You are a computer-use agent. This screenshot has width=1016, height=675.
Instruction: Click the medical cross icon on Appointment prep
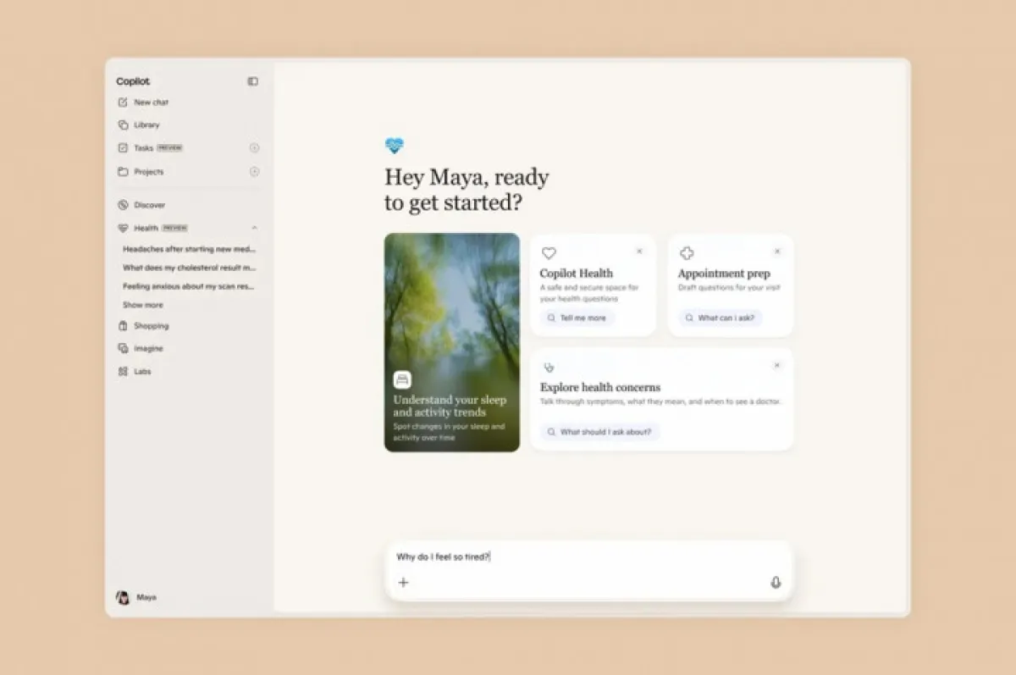[x=687, y=253]
